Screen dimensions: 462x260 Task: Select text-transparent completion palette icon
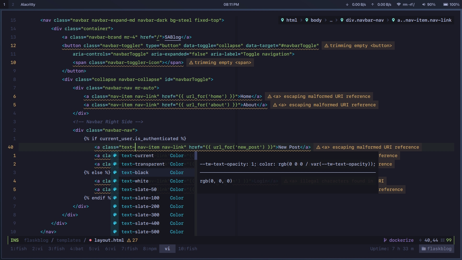click(x=115, y=164)
